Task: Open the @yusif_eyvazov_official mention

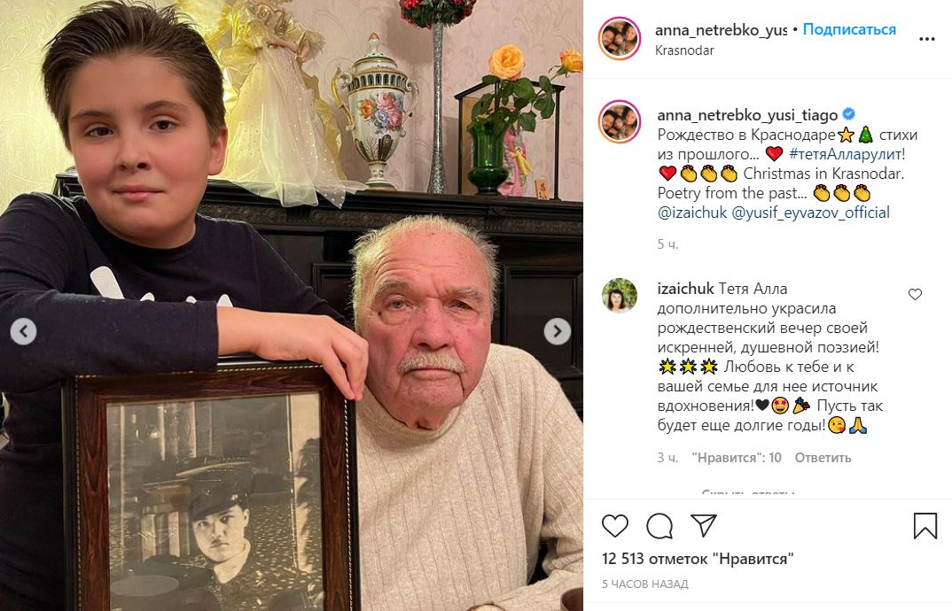Action: tap(810, 213)
